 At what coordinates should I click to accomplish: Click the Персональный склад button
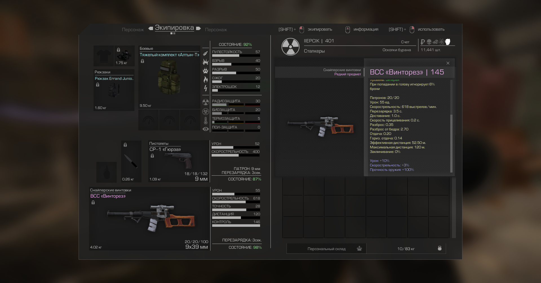tap(327, 249)
